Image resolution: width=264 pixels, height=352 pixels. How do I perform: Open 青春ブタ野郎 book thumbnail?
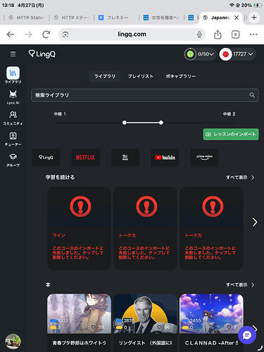coord(79,313)
